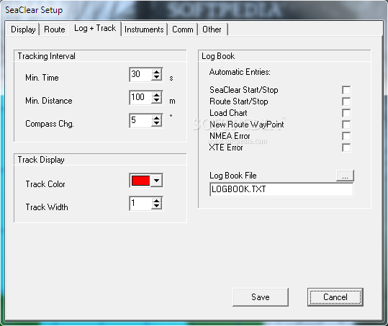Browse for Log Book File with ... button

point(345,176)
